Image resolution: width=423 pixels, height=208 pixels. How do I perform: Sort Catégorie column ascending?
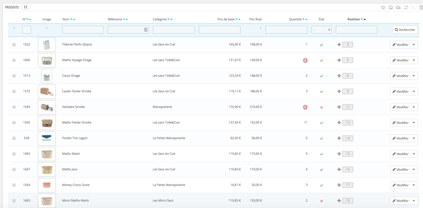pos(171,19)
